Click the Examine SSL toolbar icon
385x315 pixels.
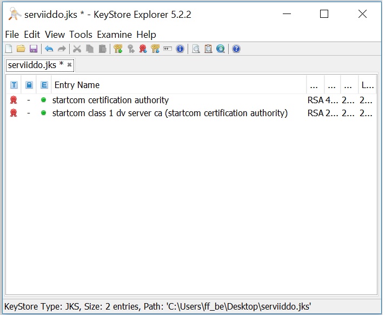click(221, 49)
